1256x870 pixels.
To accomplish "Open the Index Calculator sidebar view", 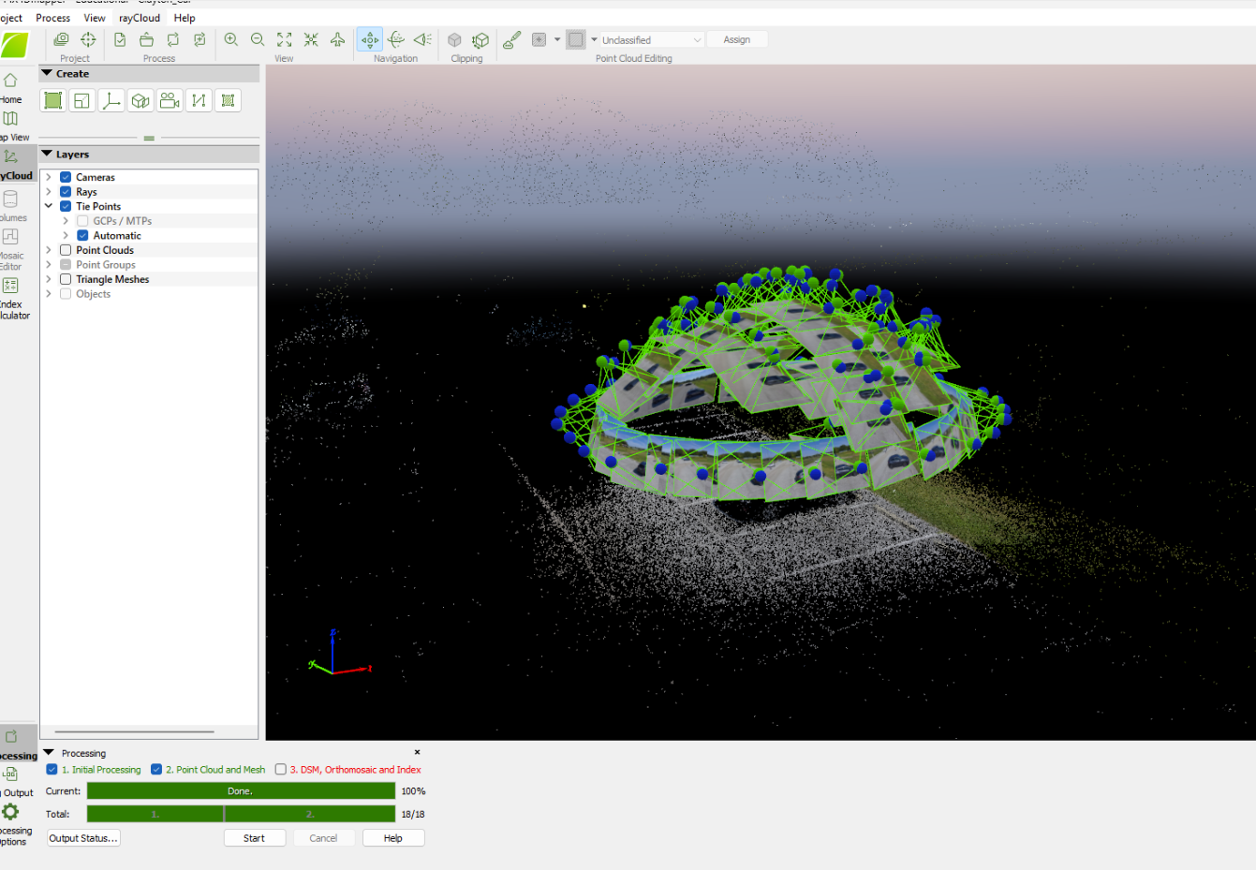I will (11, 286).
